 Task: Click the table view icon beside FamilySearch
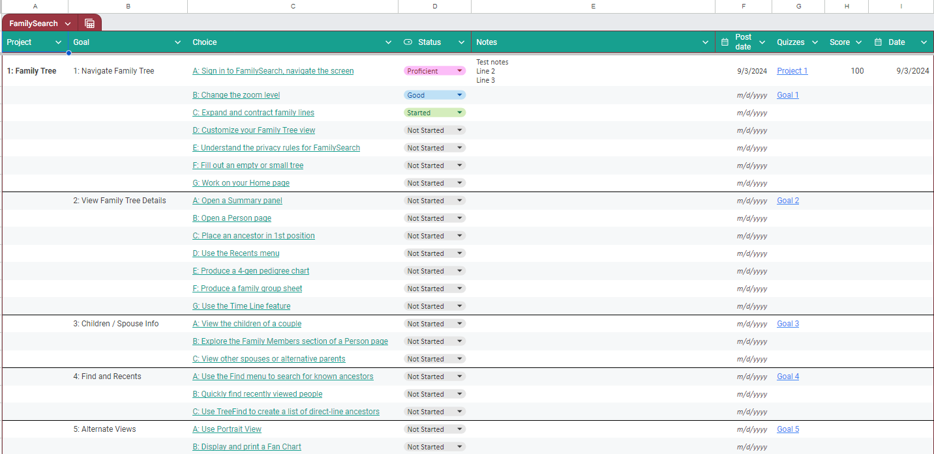[x=89, y=23]
